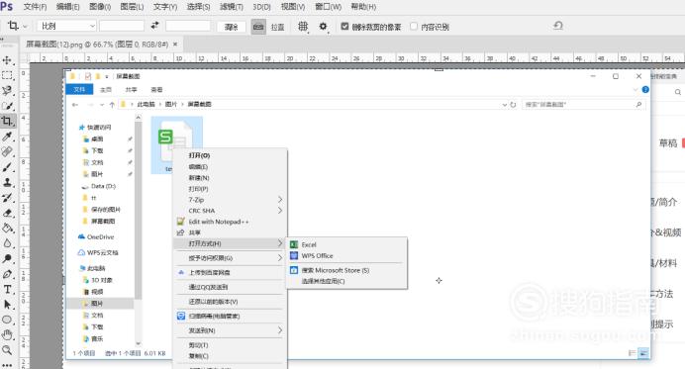Open the 3D(D) menu
Screen dimensions: 685x369
point(261,7)
